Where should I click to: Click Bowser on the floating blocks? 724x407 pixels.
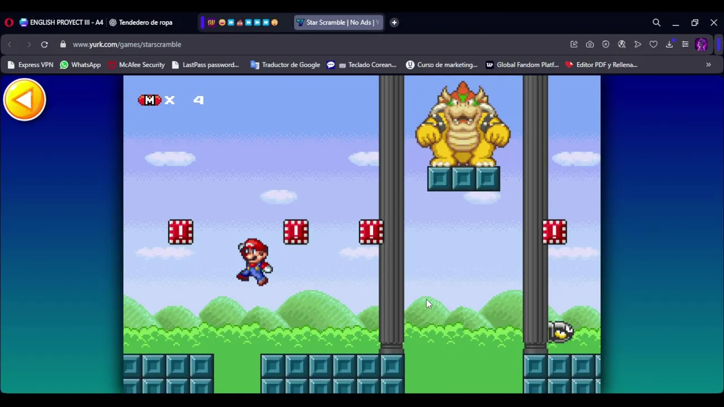point(463,124)
